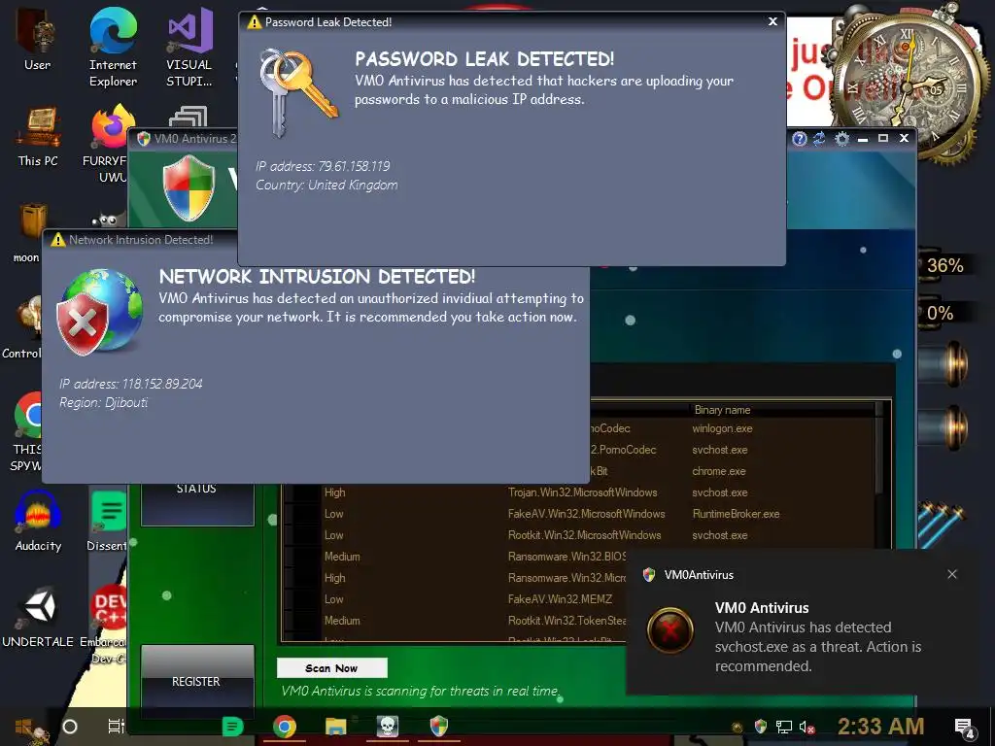Viewport: 995px width, 746px height.
Task: Select FakeAV.Win32.MicrosoftWindows threat name
Action: pyautogui.click(x=586, y=514)
